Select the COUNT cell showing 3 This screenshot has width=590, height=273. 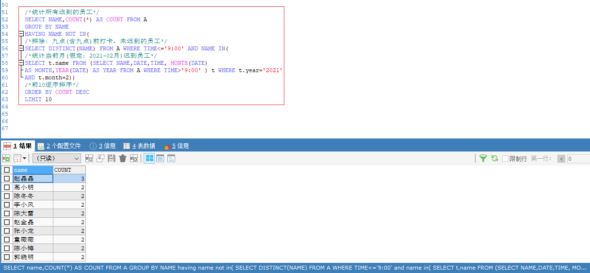pyautogui.click(x=69, y=179)
